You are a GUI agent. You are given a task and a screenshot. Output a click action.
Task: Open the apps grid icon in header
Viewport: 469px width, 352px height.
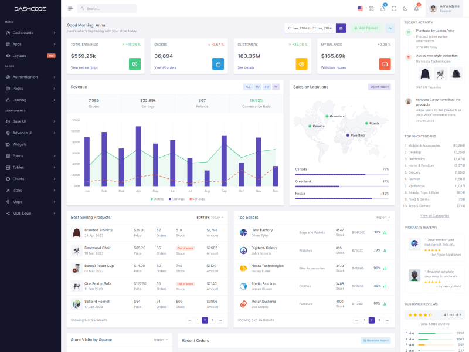[x=372, y=9]
